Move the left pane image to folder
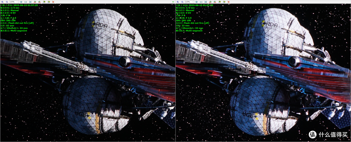The height and width of the screenshot is (142, 351). point(48,2)
